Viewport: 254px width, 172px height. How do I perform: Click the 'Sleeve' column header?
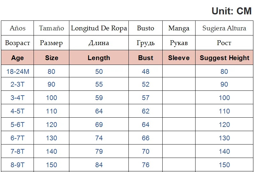[179, 58]
